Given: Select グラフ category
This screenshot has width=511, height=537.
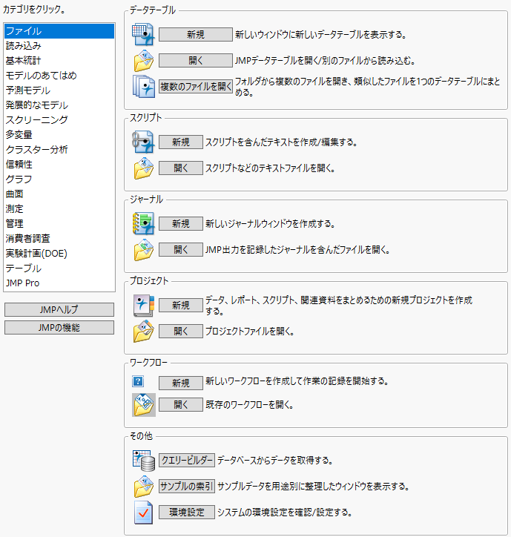Looking at the screenshot, I should (59, 179).
